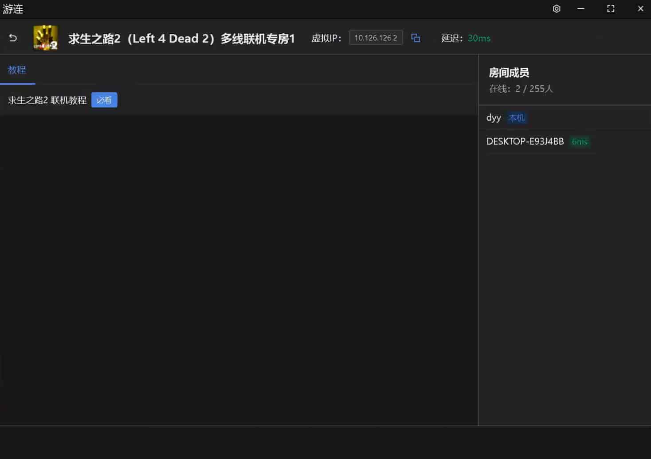Image resolution: width=651 pixels, height=459 pixels.
Task: Click the 6ms latency badge
Action: coord(580,142)
